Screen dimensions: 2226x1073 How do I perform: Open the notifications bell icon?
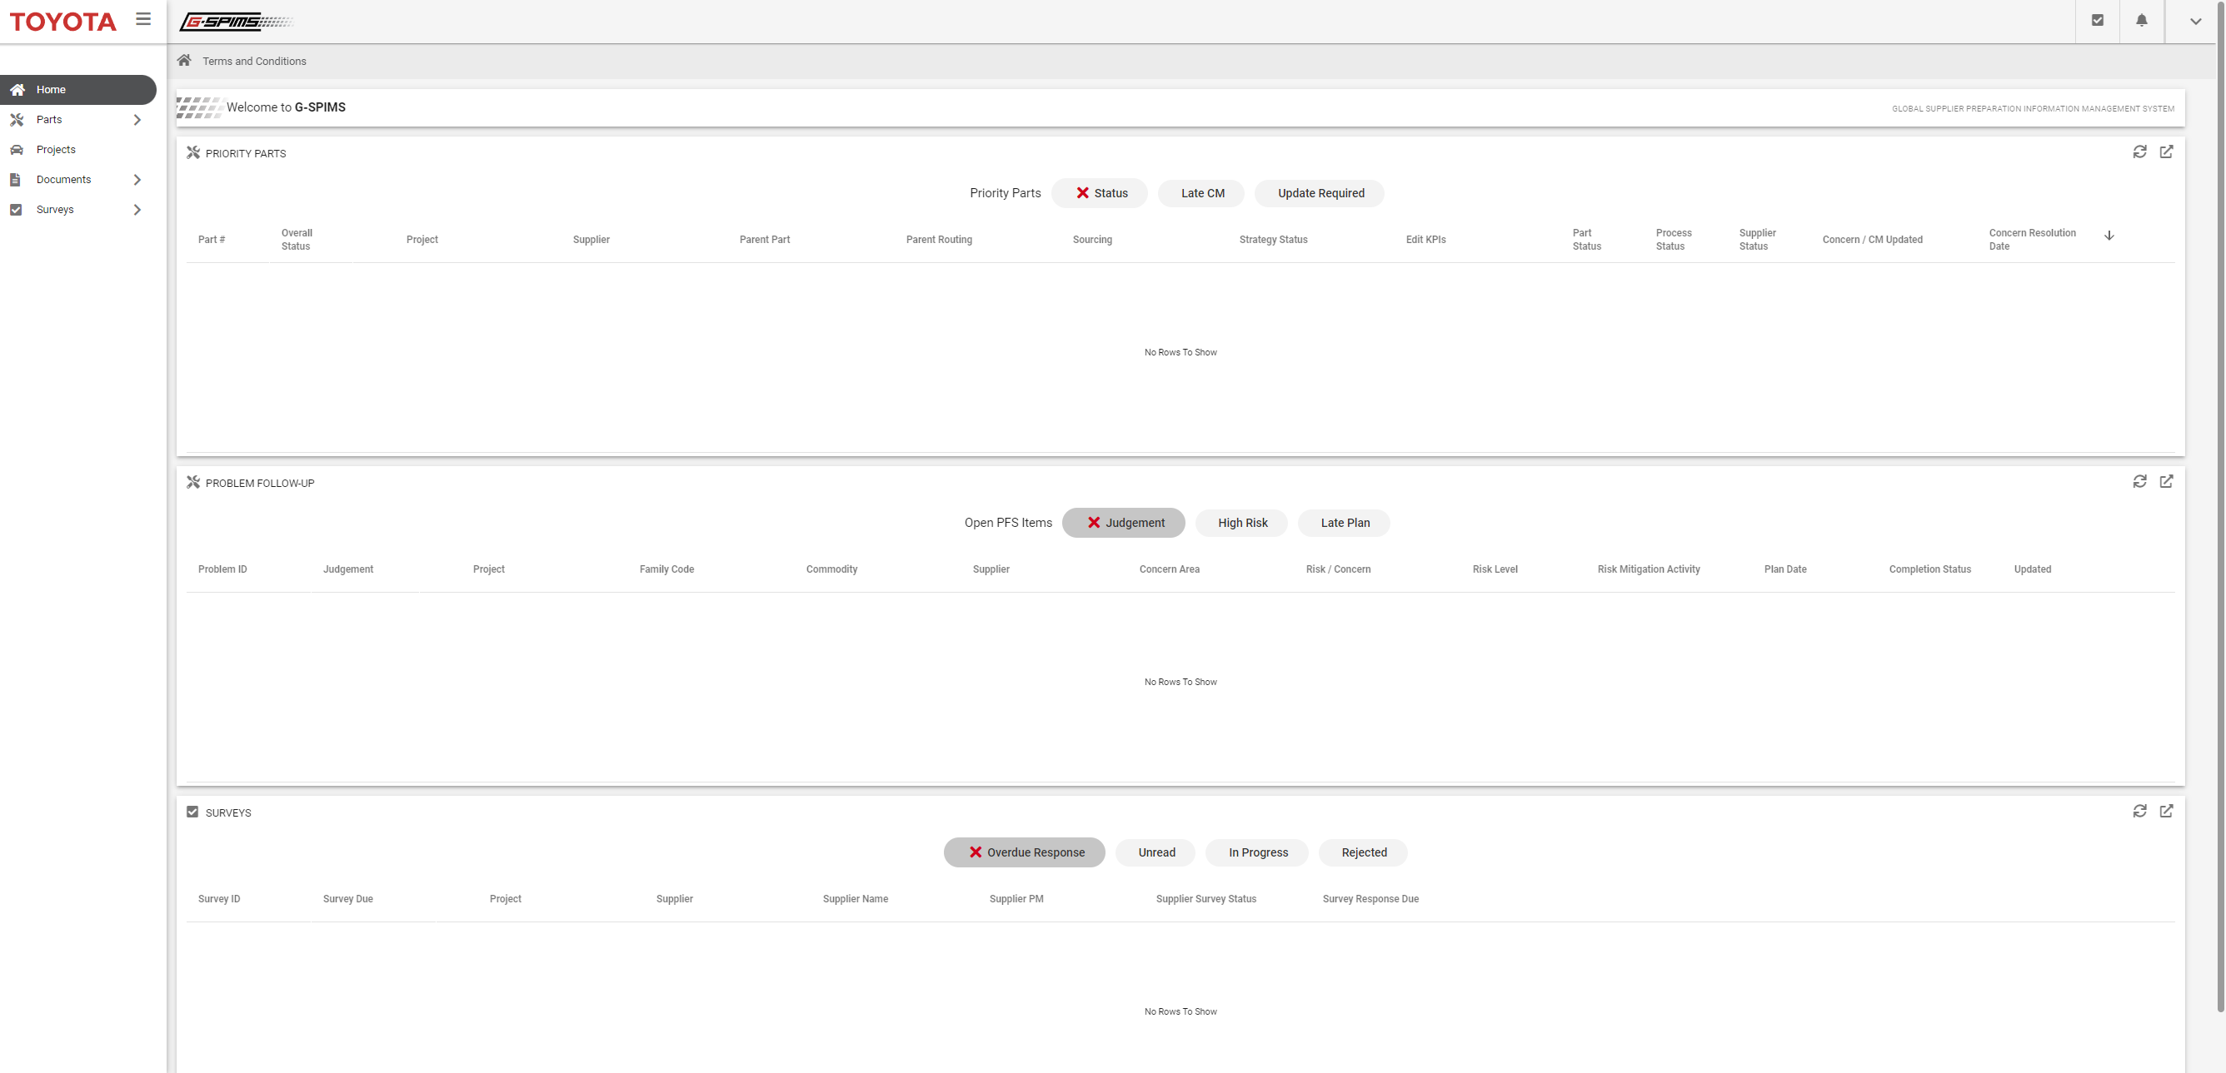[2141, 21]
